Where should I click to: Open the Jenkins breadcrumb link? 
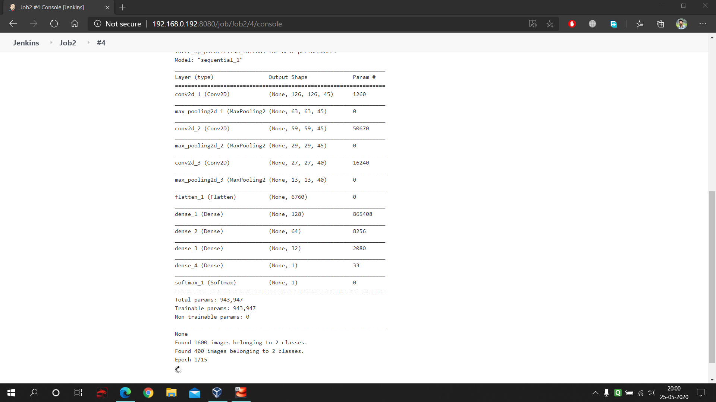point(26,43)
